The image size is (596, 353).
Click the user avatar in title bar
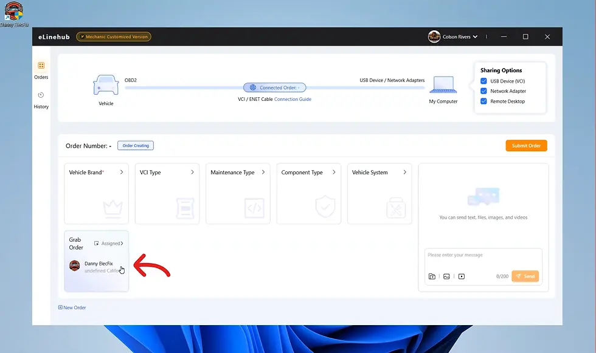pos(434,37)
